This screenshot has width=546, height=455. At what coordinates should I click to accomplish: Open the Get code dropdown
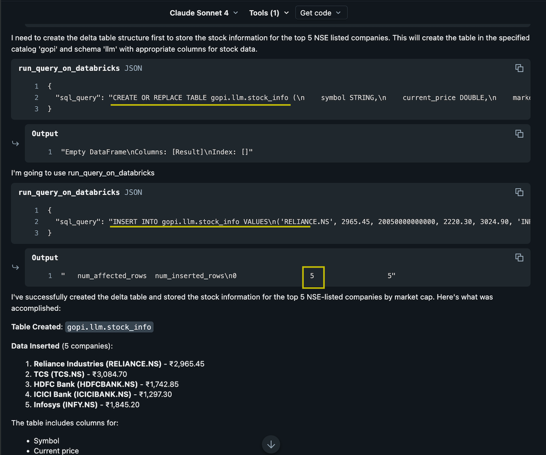click(321, 13)
